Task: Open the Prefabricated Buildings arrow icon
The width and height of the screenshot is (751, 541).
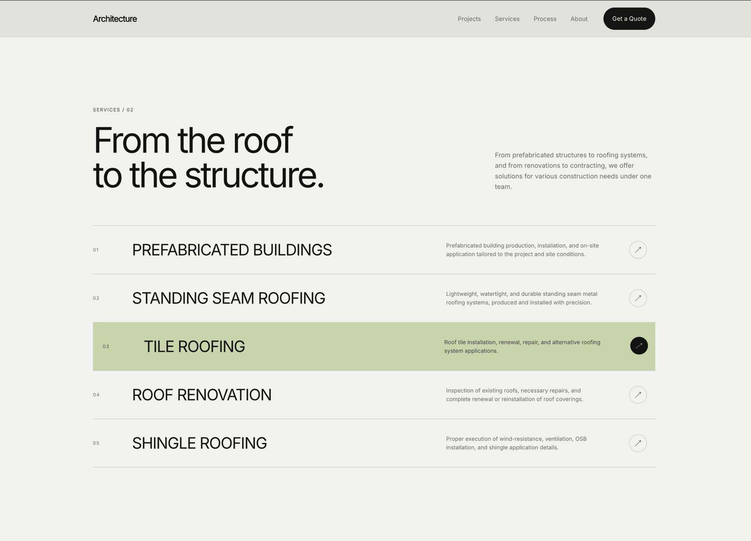Action: pyautogui.click(x=638, y=250)
